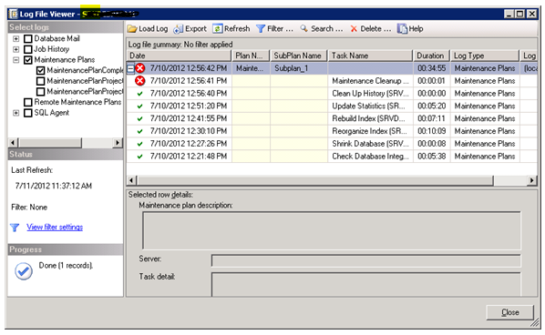Open the Filter funnel toolbar icon
The width and height of the screenshot is (545, 335).
(x=261, y=29)
